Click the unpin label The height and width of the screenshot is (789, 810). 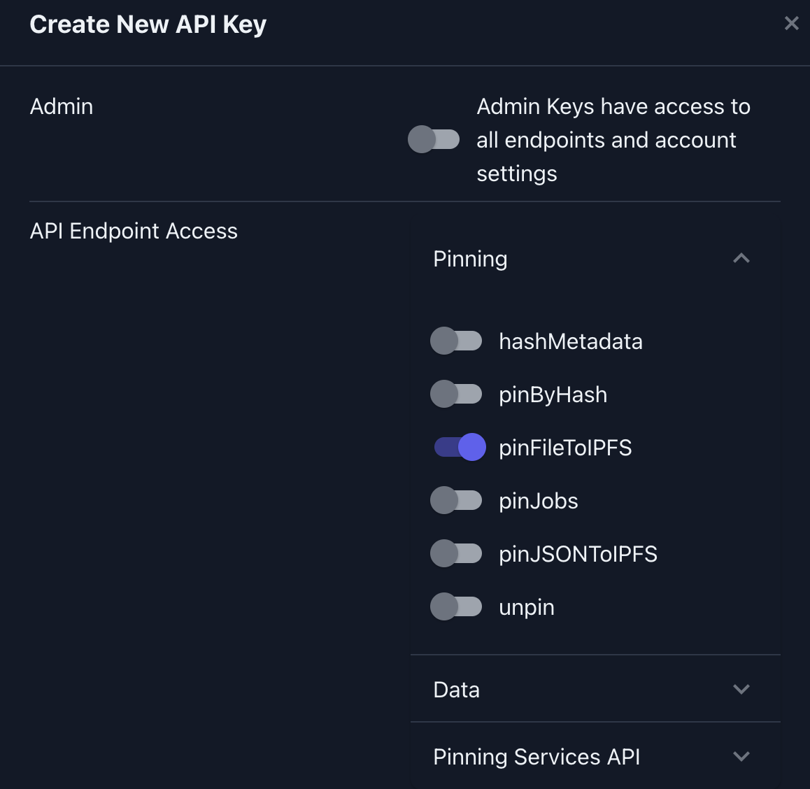click(x=527, y=607)
